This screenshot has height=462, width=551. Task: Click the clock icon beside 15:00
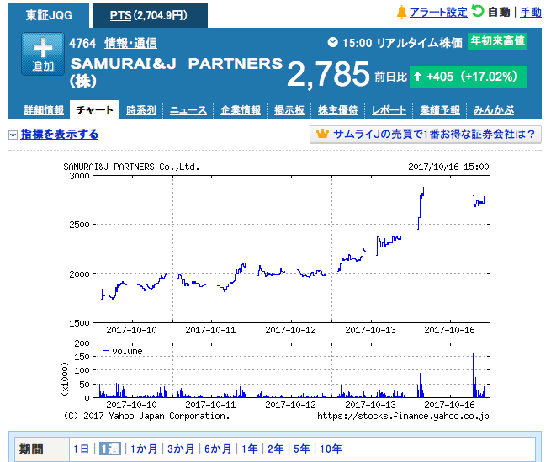tap(332, 43)
